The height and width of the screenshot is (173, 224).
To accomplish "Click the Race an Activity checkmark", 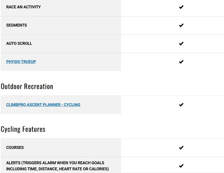I will pyautogui.click(x=181, y=7).
